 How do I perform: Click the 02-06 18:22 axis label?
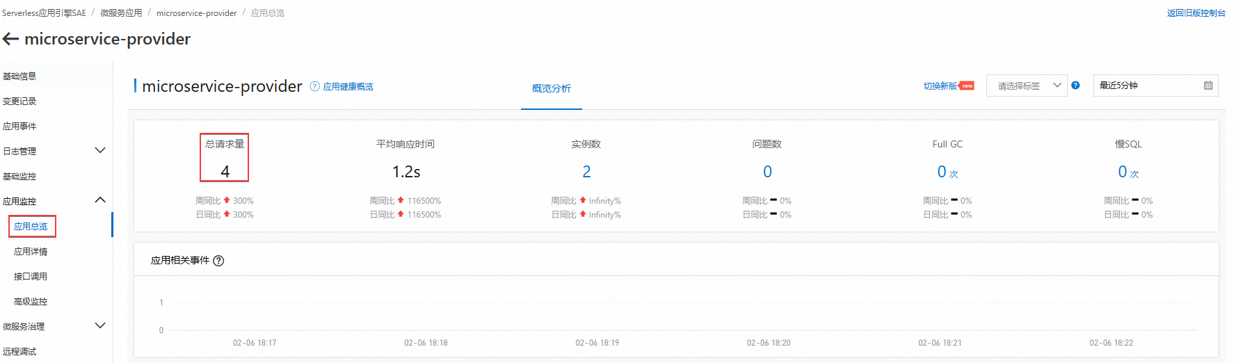click(x=1111, y=343)
